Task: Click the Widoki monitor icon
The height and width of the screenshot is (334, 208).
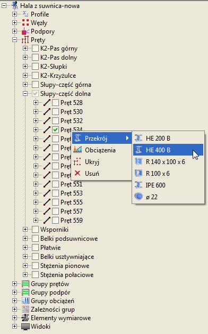Action: click(x=25, y=327)
